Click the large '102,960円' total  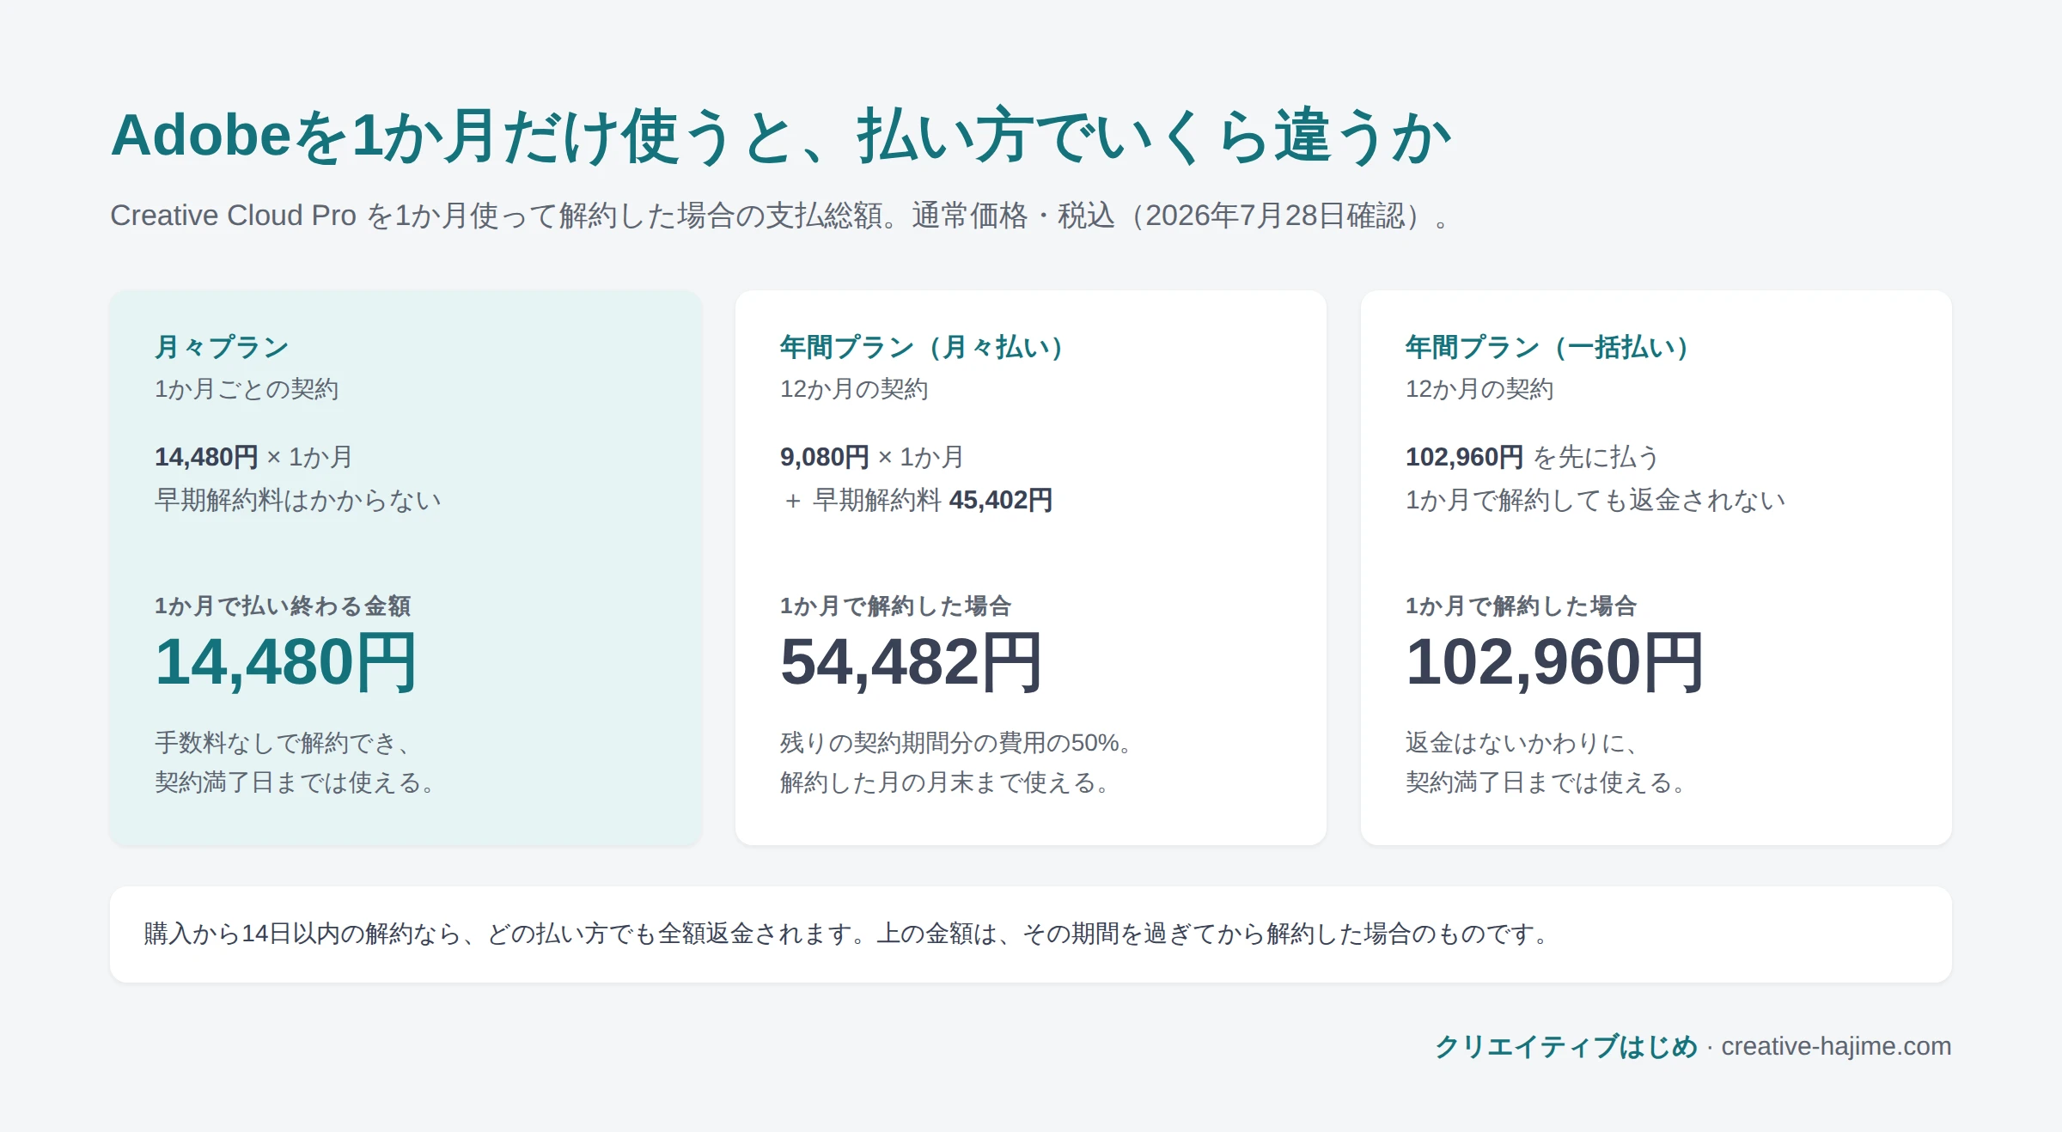pyautogui.click(x=1555, y=662)
